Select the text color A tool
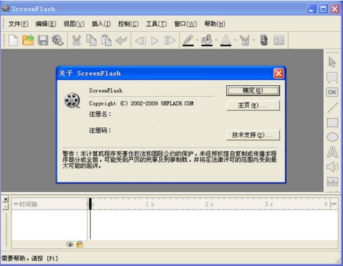 pyautogui.click(x=226, y=40)
